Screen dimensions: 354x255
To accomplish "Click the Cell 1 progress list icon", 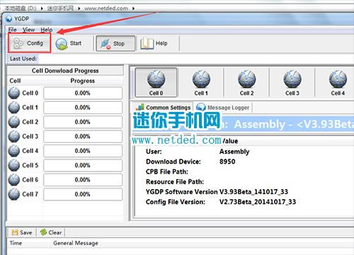I will point(14,108).
